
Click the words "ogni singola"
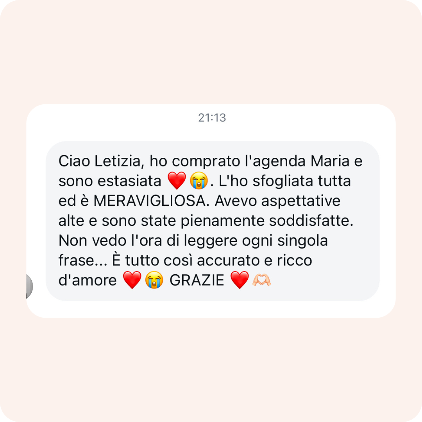tap(285, 241)
